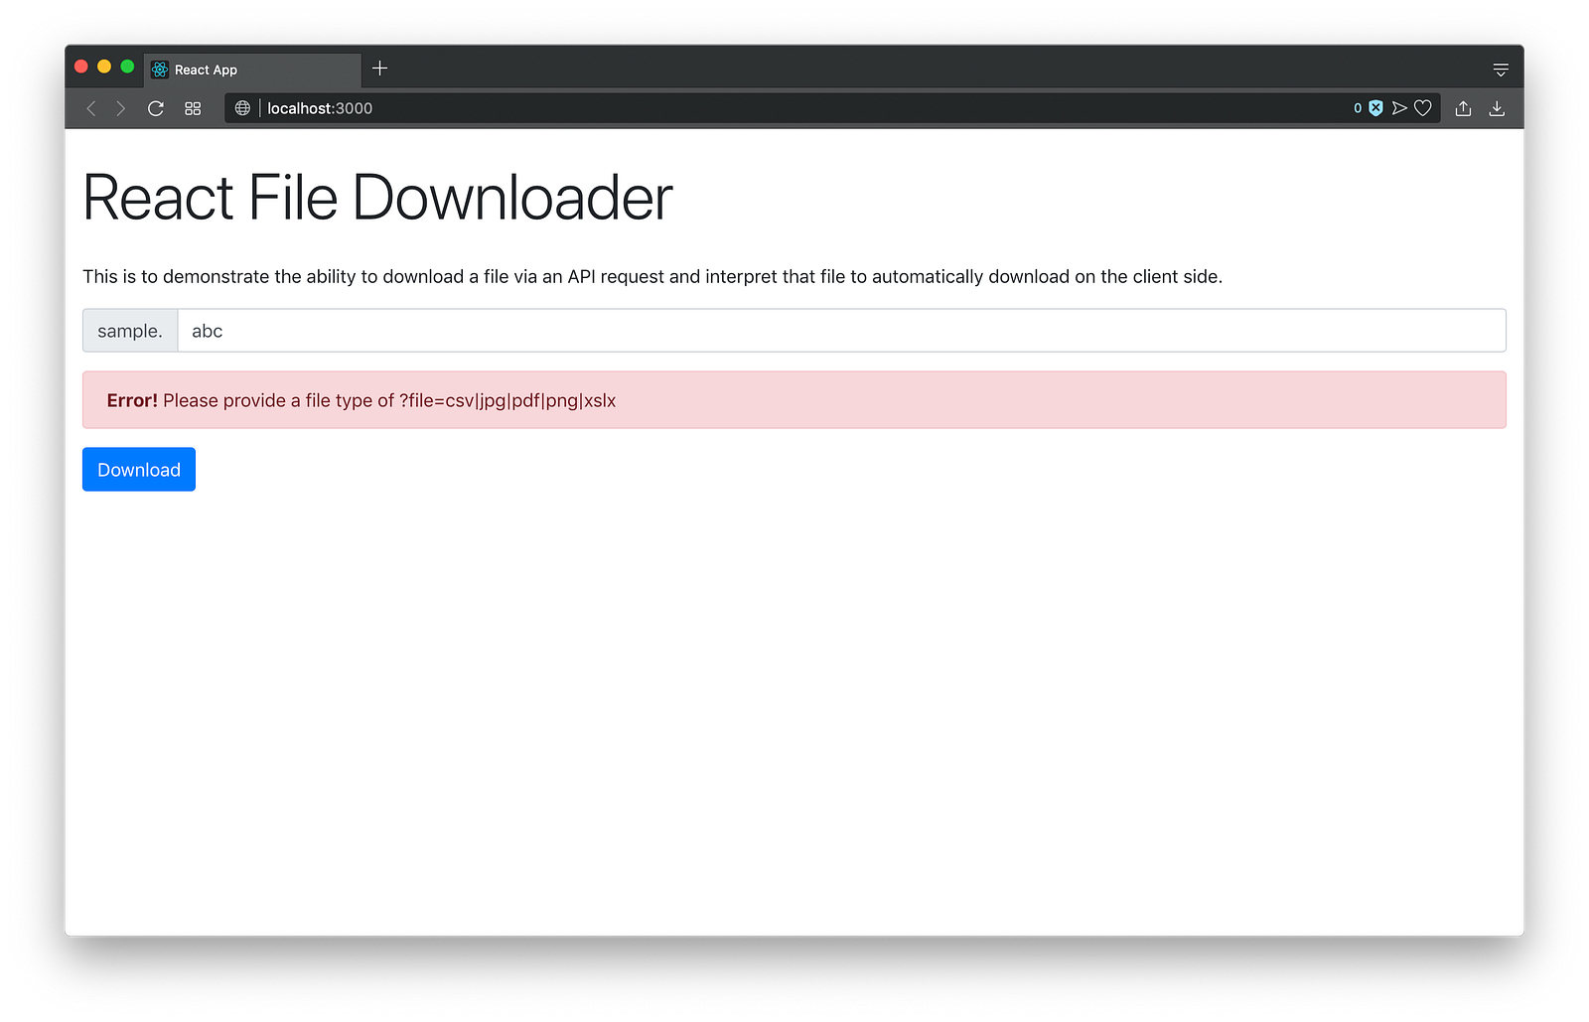1589x1022 pixels.
Task: Minimize the window with yellow button
Action: point(104,67)
